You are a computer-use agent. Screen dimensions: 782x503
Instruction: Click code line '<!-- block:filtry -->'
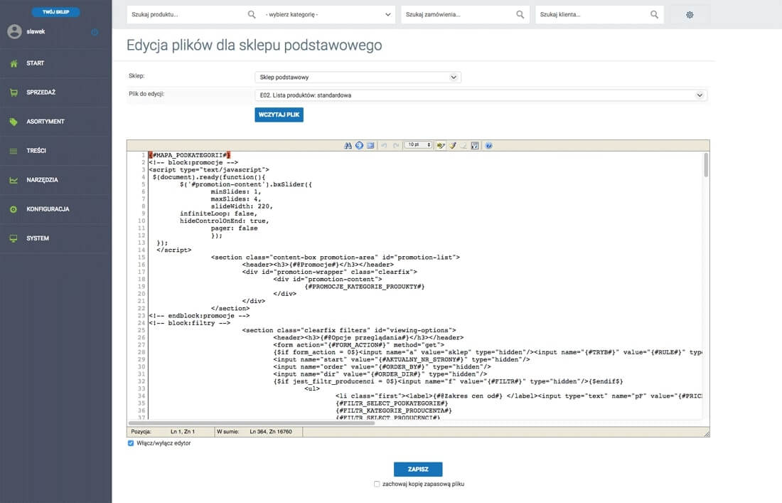[190, 323]
